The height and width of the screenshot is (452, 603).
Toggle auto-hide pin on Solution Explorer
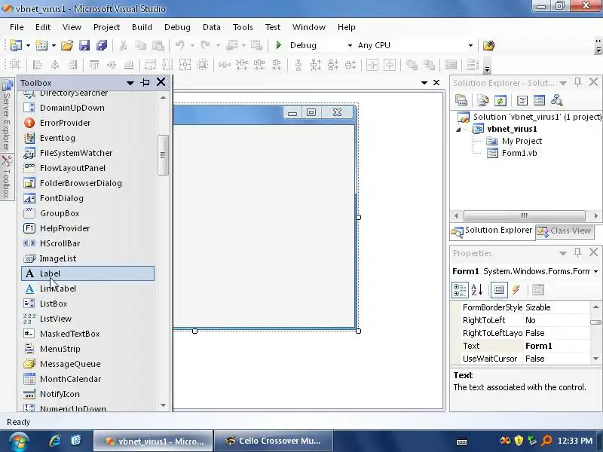click(x=577, y=82)
